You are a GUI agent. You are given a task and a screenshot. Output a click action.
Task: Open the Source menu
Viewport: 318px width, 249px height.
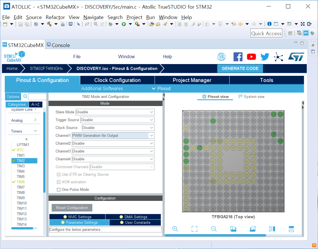pos(34,17)
